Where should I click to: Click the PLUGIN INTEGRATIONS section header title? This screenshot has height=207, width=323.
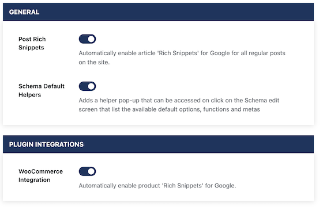point(46,144)
